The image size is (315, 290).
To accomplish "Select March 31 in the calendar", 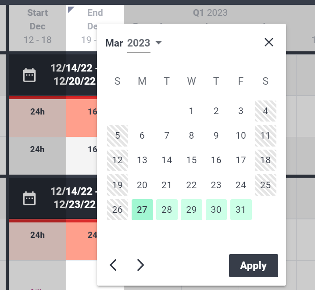I will click(241, 210).
